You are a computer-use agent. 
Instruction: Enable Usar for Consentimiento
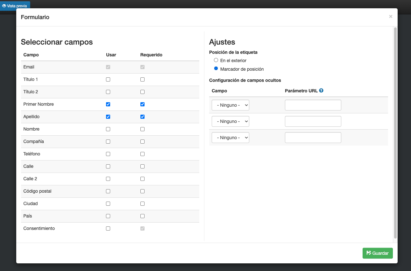tap(108, 229)
